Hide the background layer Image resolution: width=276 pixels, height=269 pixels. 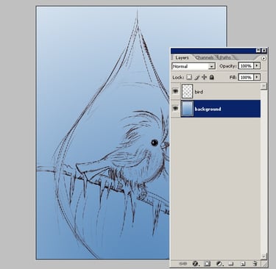pos(175,108)
